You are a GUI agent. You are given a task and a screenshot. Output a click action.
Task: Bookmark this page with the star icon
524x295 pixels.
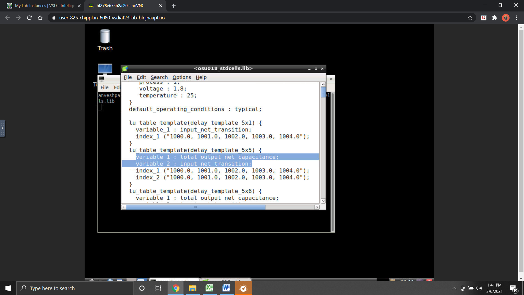[x=470, y=18]
